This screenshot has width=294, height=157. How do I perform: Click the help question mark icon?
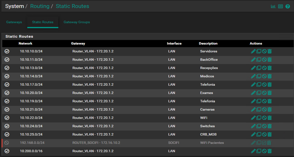click(288, 6)
